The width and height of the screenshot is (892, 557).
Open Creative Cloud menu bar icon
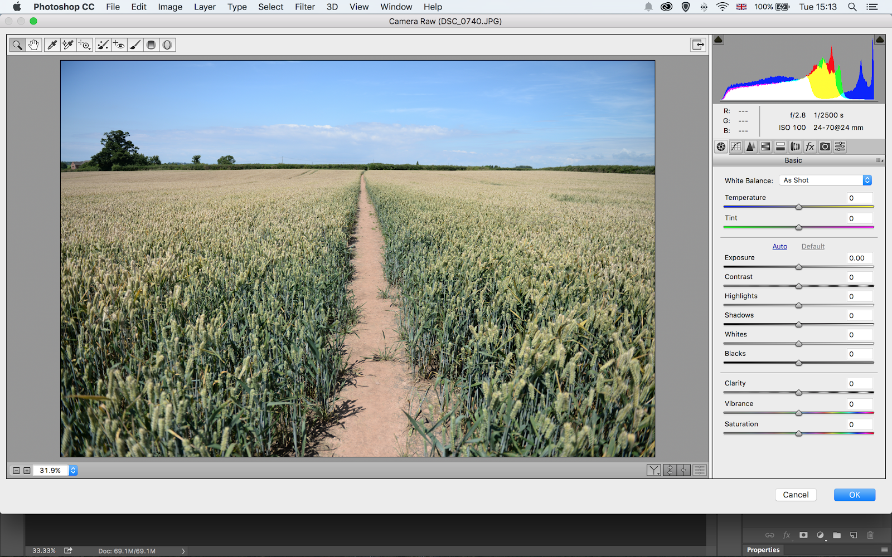(666, 7)
